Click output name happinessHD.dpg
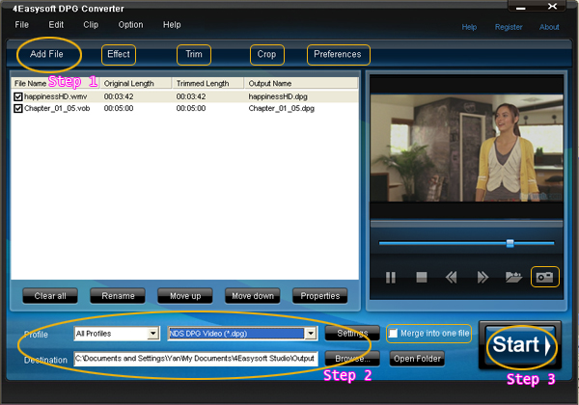The height and width of the screenshot is (405, 579). tap(278, 96)
